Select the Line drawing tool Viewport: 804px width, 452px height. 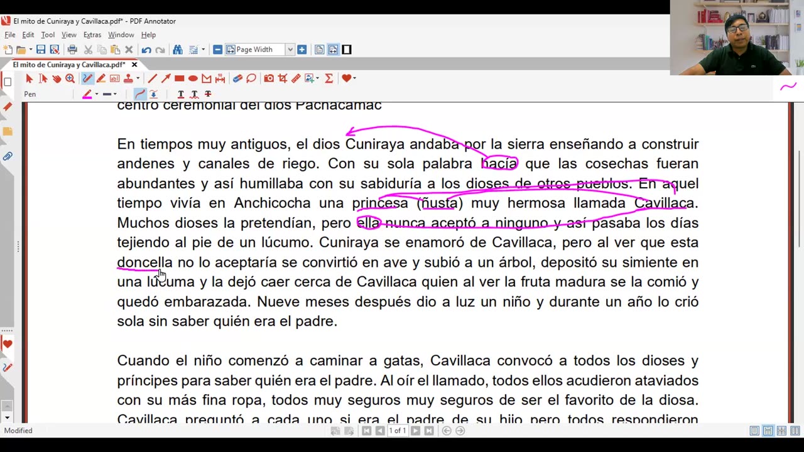(152, 78)
